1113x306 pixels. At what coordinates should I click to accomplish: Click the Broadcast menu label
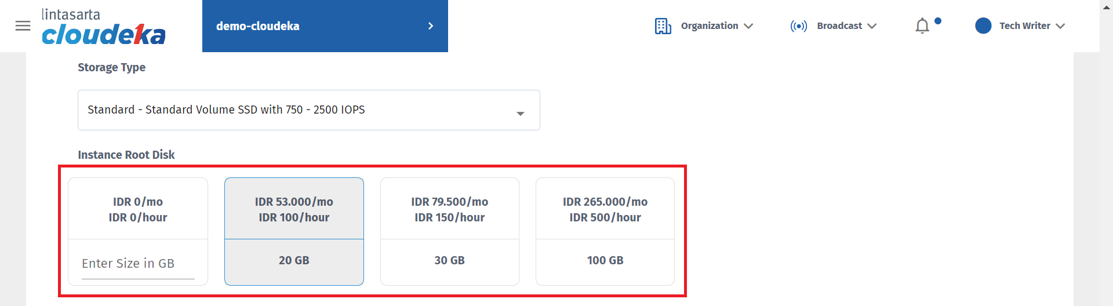839,26
